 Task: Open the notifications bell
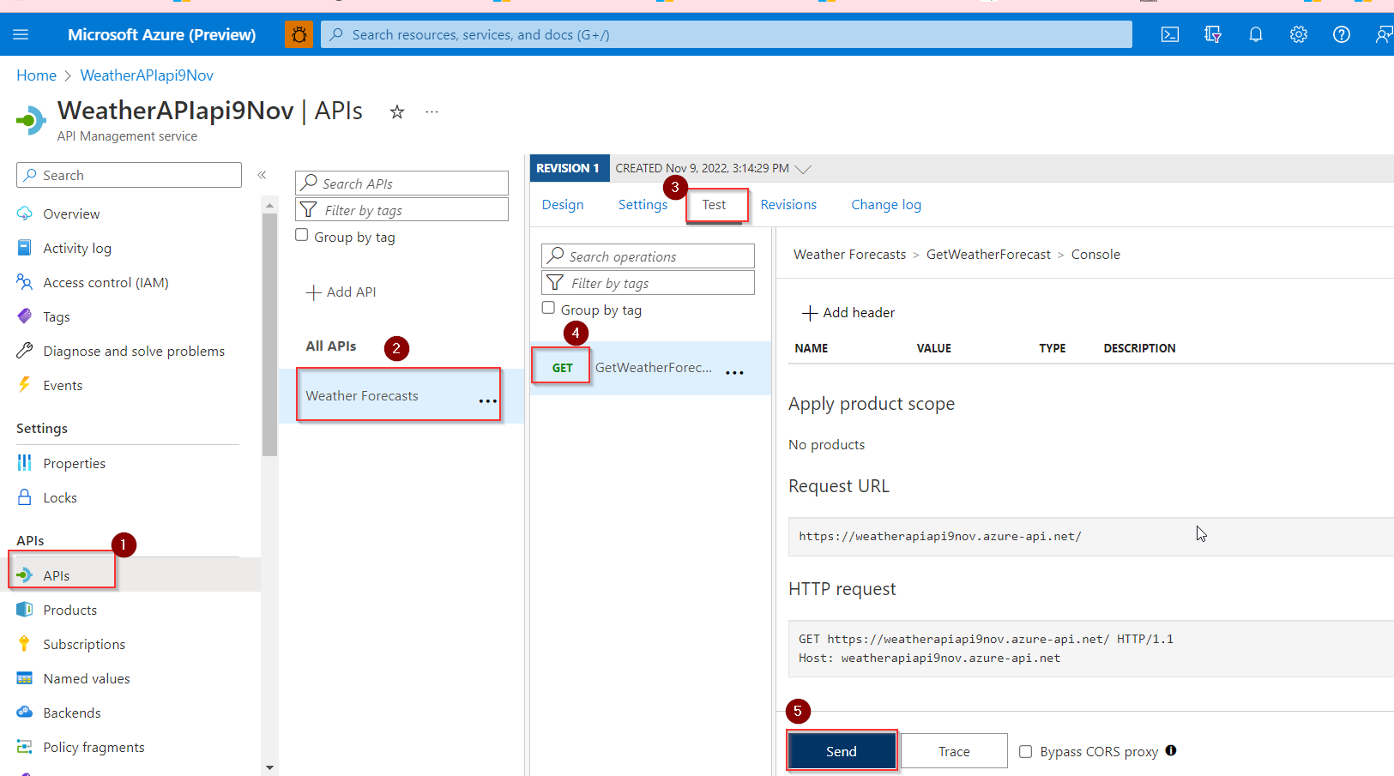1256,34
